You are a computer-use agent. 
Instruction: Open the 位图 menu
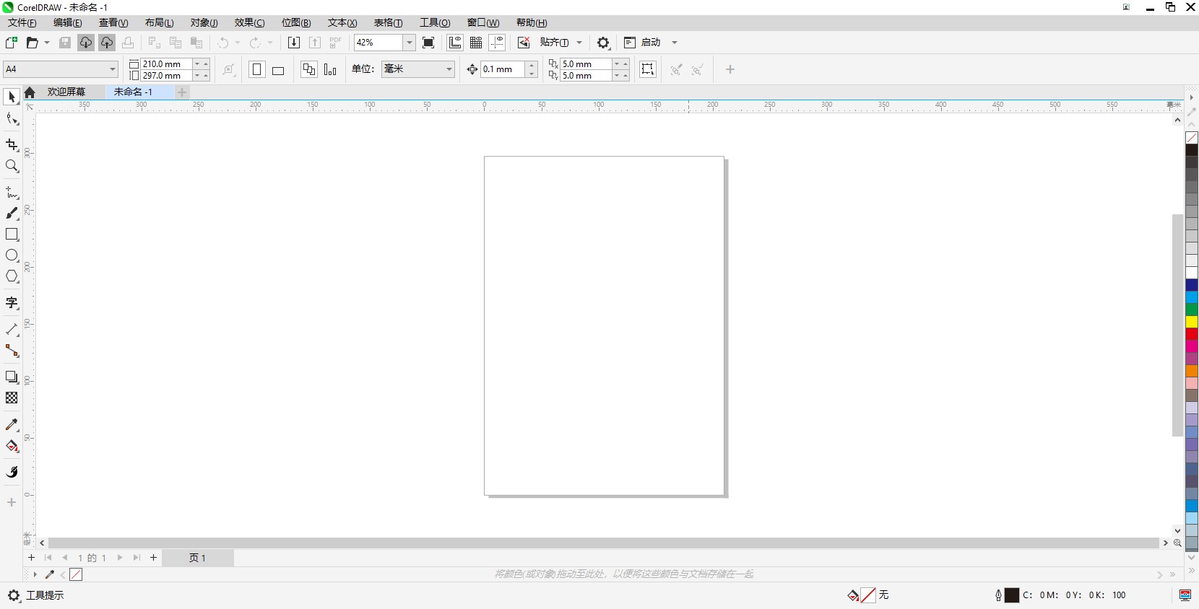tap(296, 23)
